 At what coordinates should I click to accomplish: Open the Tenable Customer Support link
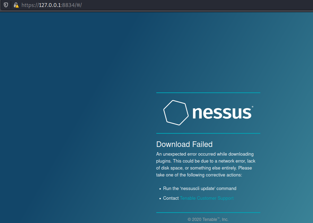(207, 198)
